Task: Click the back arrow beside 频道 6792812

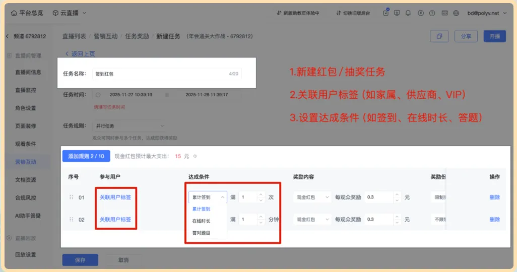Action: pos(8,36)
